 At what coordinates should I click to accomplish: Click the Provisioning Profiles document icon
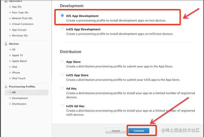[6, 87]
